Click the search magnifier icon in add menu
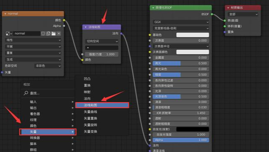Screen dimensions: 269x152 pos(26,93)
